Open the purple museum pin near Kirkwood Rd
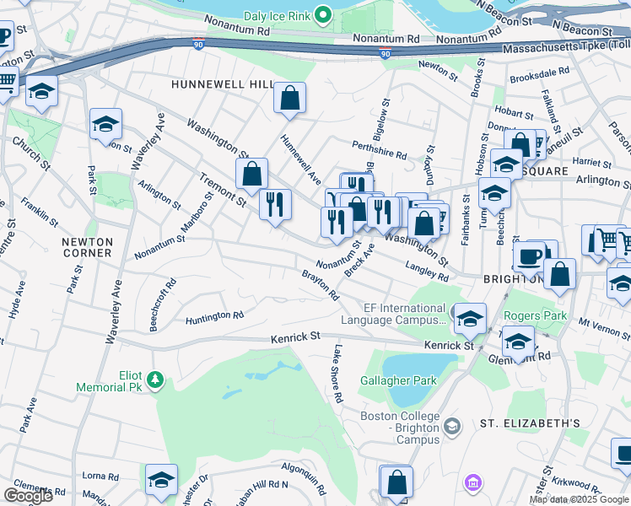The image size is (631, 506). click(x=473, y=482)
